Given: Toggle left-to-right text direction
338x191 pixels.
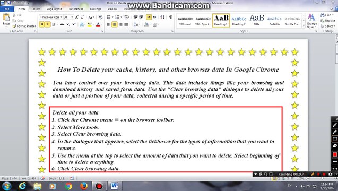Looking at the screenshot, I should pyautogui.click(x=149, y=17).
